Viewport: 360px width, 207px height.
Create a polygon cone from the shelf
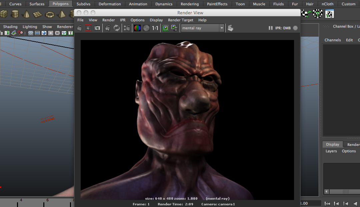26,14
